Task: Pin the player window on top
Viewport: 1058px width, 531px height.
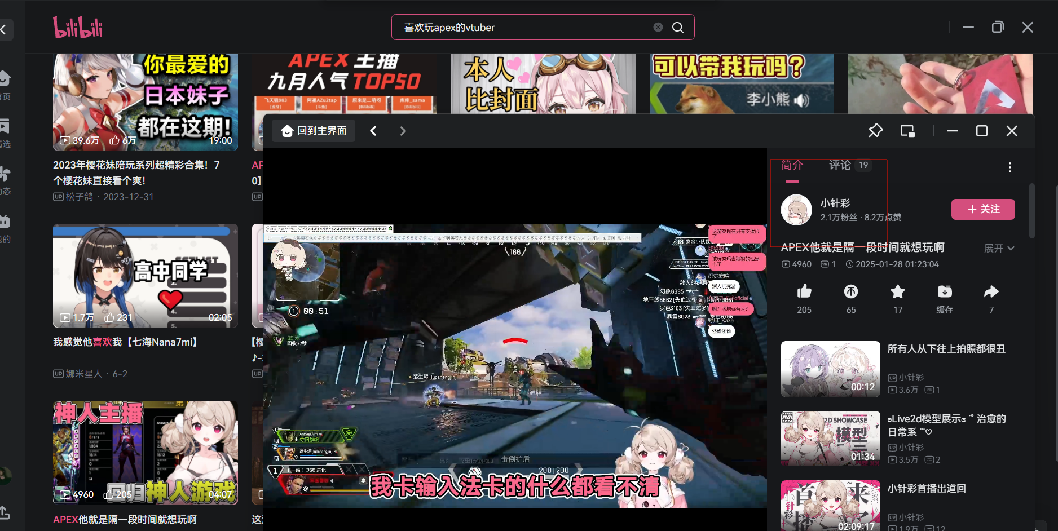Action: (x=875, y=131)
